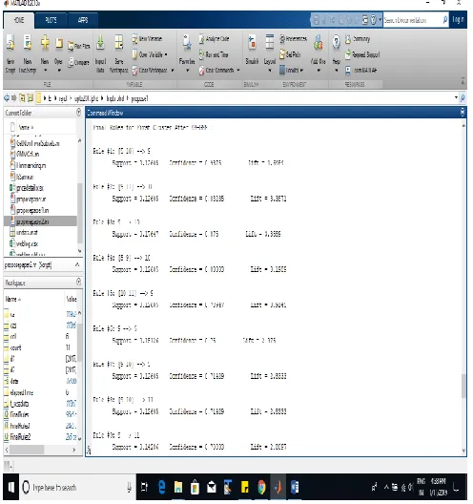The image size is (473, 504).
Task: Click quick-access help icon in title strip
Action: 373,20
